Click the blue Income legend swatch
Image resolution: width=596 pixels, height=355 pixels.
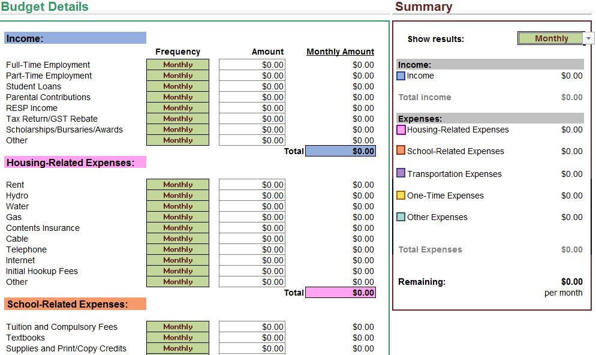(401, 76)
